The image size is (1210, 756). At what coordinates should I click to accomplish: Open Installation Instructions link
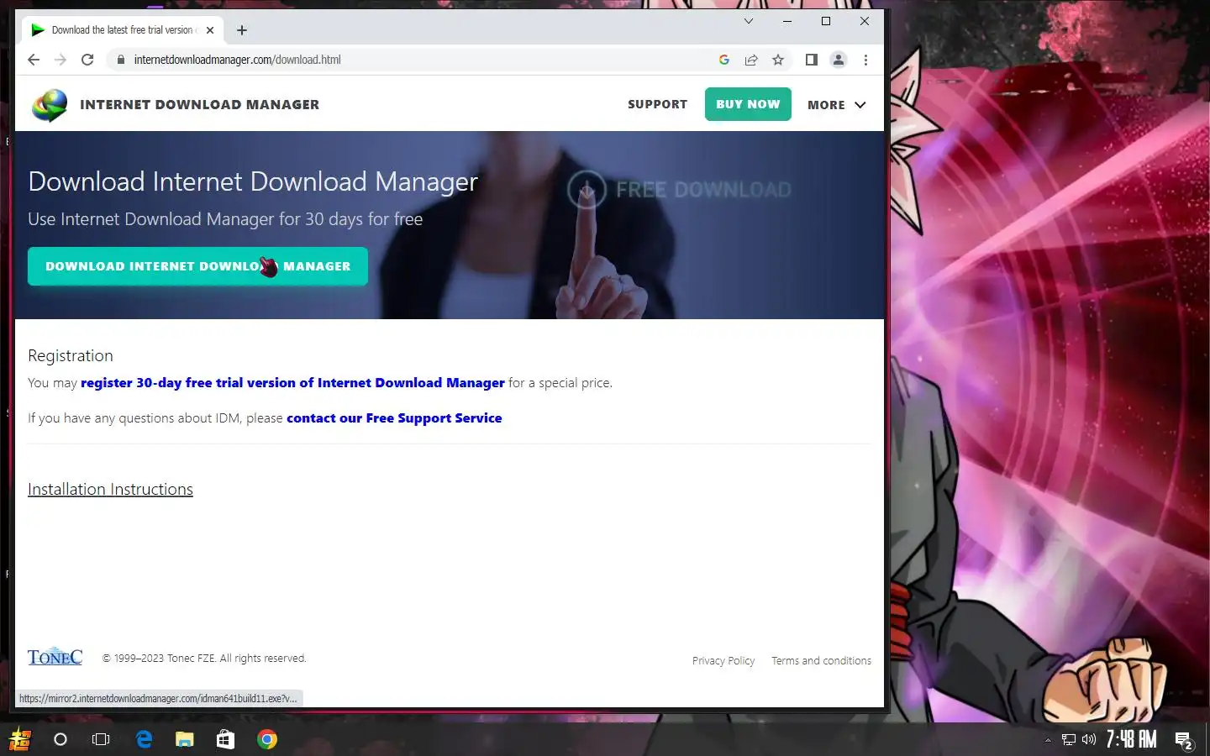pos(110,490)
